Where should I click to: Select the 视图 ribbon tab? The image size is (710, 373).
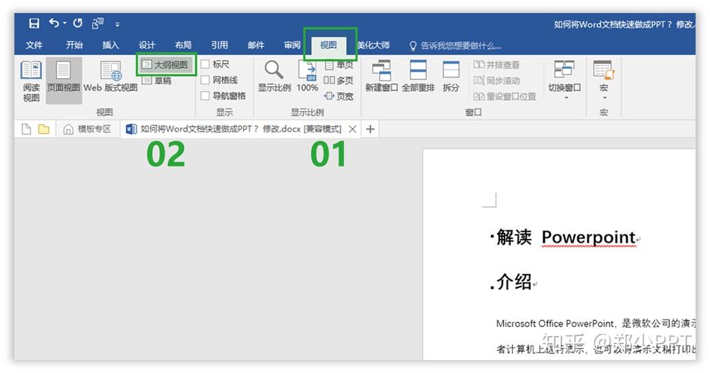pos(328,45)
